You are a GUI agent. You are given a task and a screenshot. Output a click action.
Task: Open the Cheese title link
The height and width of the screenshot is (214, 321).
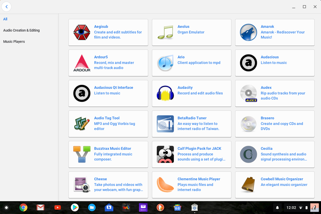click(x=100, y=179)
